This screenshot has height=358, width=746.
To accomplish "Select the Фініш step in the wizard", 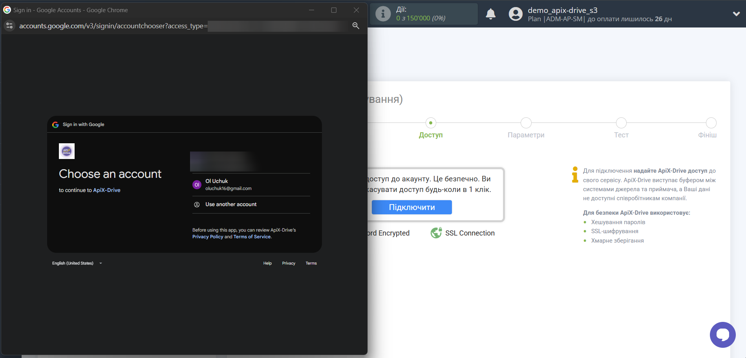I will point(708,129).
